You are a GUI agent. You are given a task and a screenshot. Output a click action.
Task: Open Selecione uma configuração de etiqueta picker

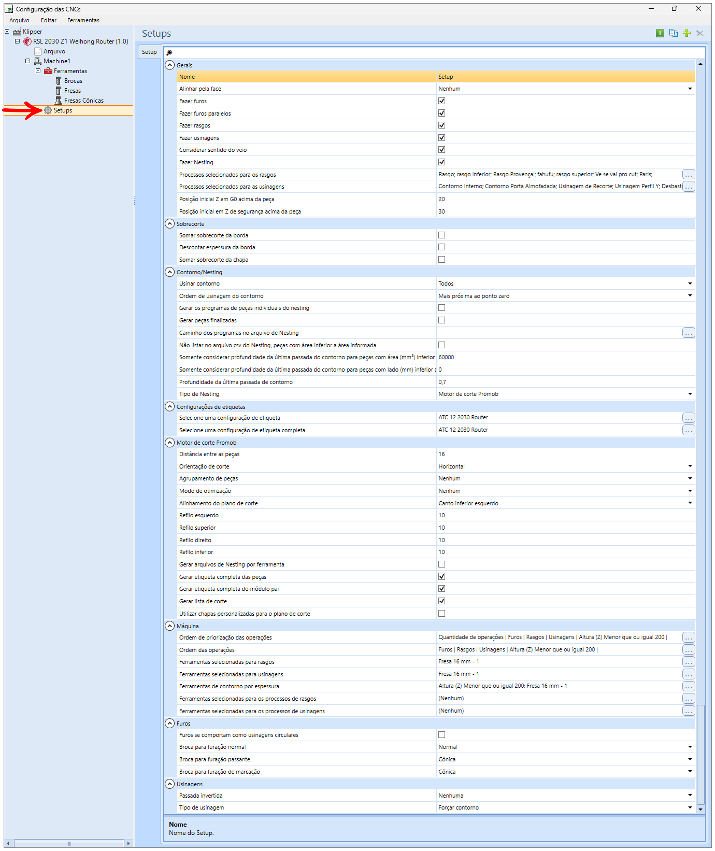(x=688, y=418)
